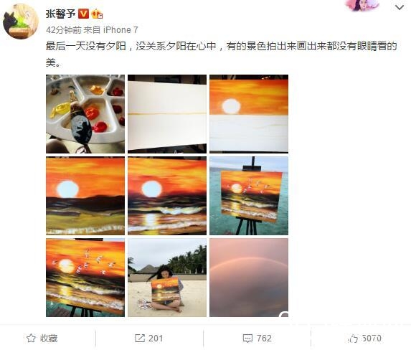Open the sun-only half-painted canvas thumbnail
The height and width of the screenshot is (350, 411).
pos(249,114)
